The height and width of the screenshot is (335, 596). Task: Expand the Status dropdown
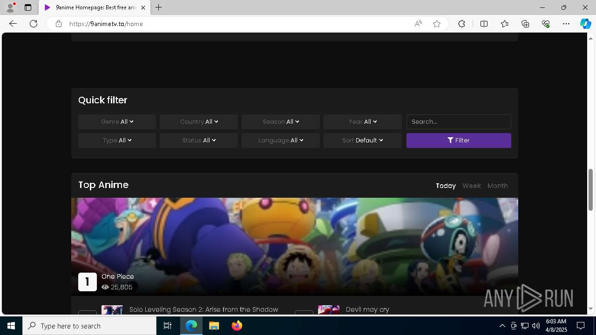pyautogui.click(x=199, y=141)
